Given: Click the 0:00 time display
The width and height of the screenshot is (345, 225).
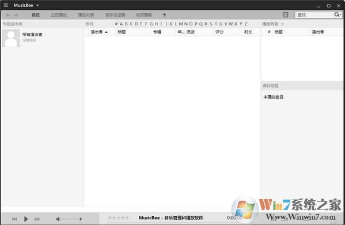Looking at the screenshot, I should [234, 217].
